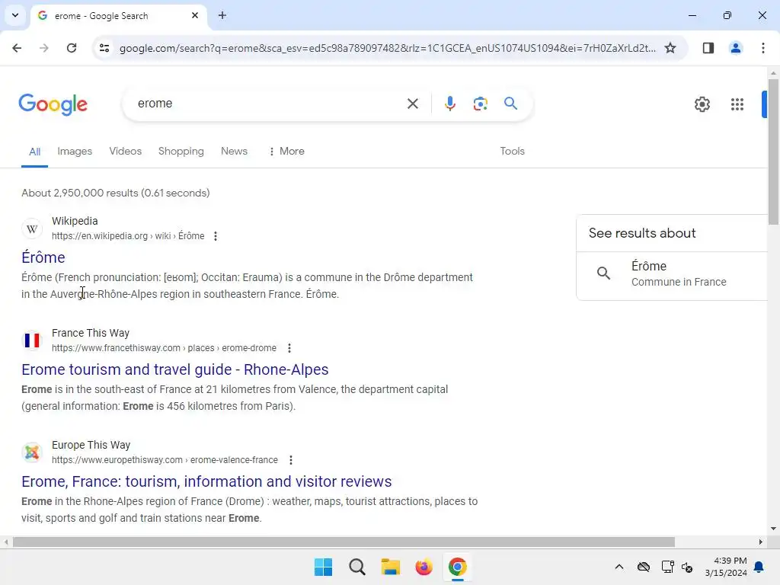Click the vertical scrollbar thumb
Viewport: 780px width, 585px height.
(x=773, y=152)
